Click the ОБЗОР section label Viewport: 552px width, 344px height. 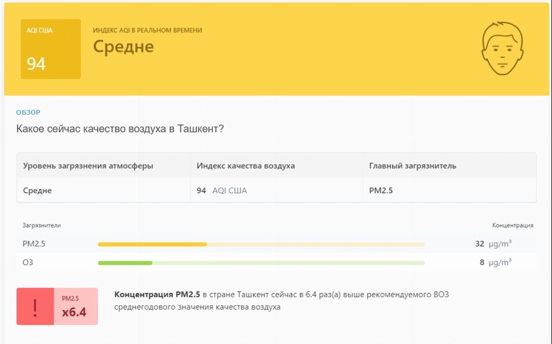click(x=28, y=112)
